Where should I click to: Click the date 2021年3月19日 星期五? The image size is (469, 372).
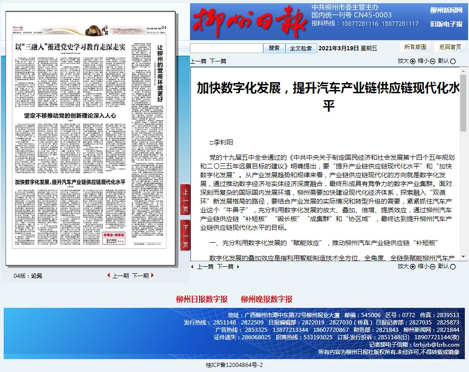[348, 48]
